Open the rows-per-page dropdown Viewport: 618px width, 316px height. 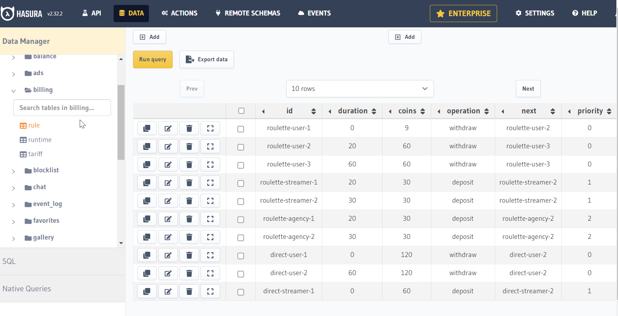[x=360, y=89]
